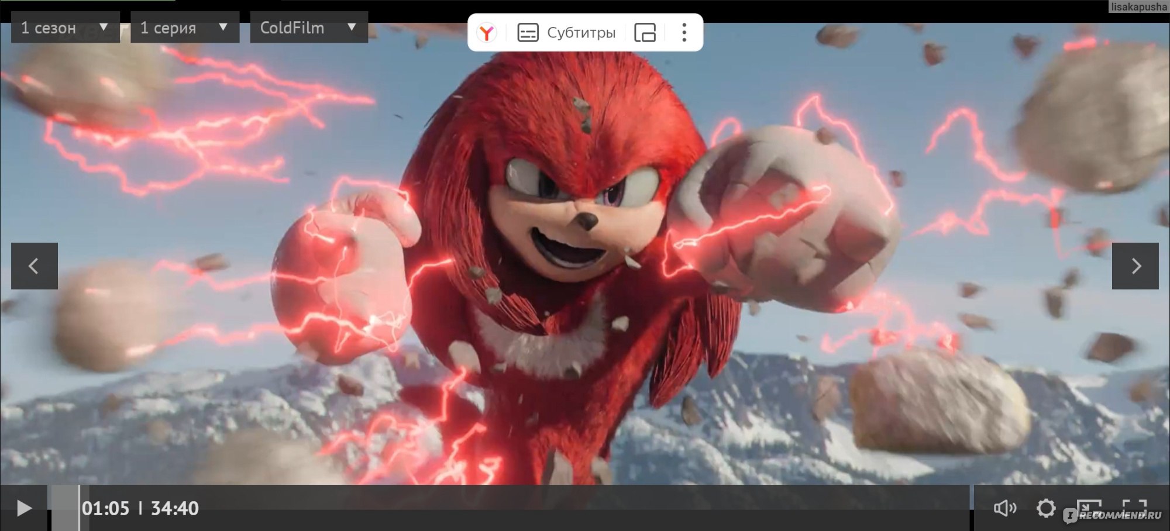Enter fullscreen mode
This screenshot has height=531, width=1170.
pos(1134,508)
